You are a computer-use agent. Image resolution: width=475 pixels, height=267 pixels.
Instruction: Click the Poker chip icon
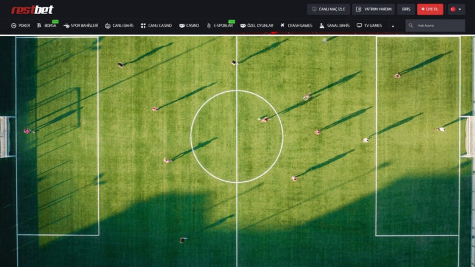(x=14, y=26)
